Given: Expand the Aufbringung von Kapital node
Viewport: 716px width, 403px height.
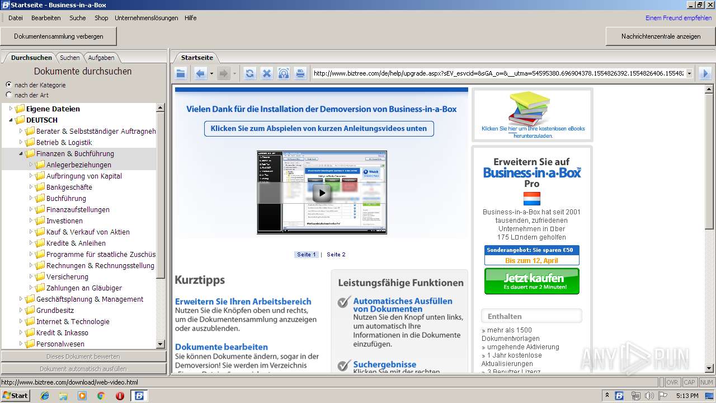Looking at the screenshot, I should coord(31,176).
